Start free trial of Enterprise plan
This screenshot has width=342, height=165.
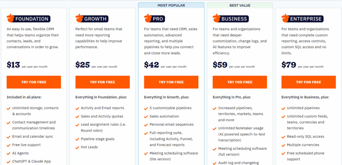click(x=309, y=82)
